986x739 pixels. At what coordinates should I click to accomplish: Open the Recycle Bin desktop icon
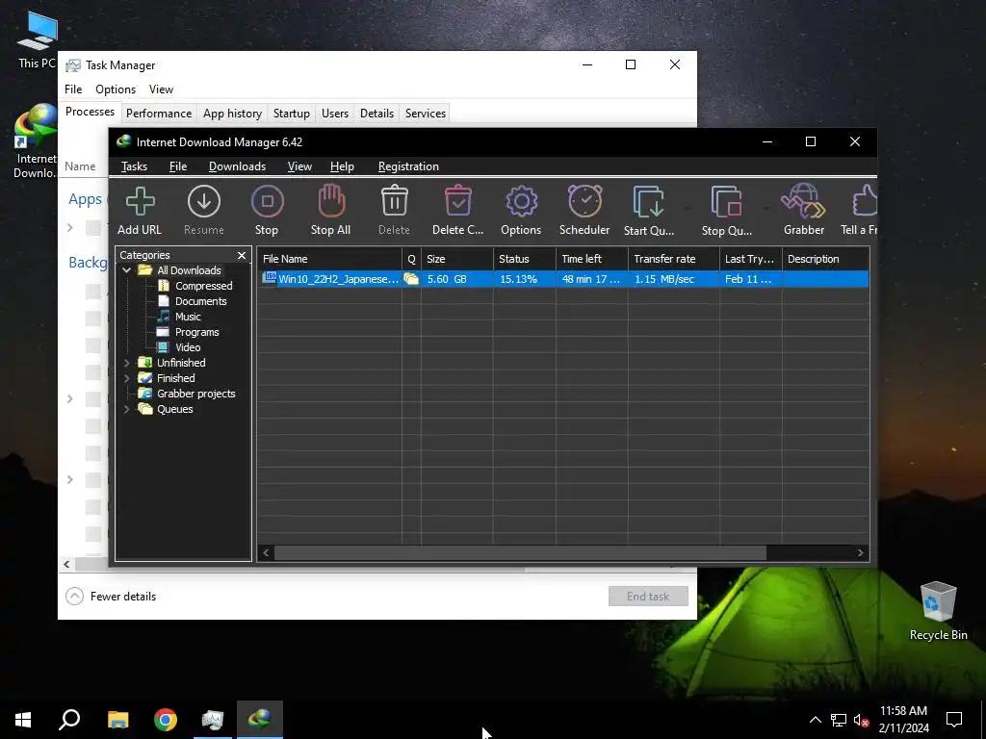938,611
